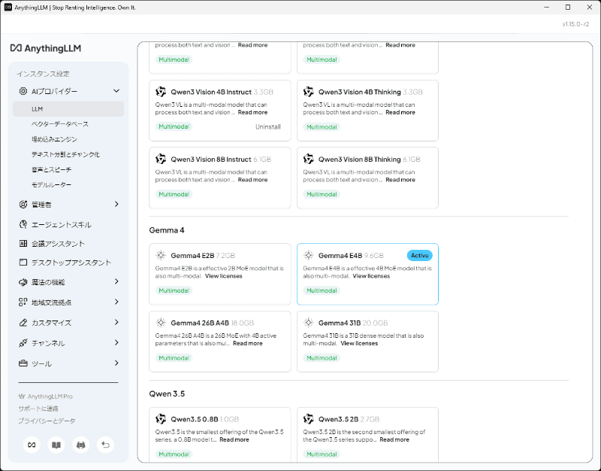Click the Multimodal tag on Gemma4 E2B

(x=174, y=290)
